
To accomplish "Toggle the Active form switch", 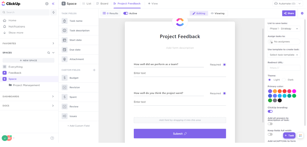I will point(126,13).
